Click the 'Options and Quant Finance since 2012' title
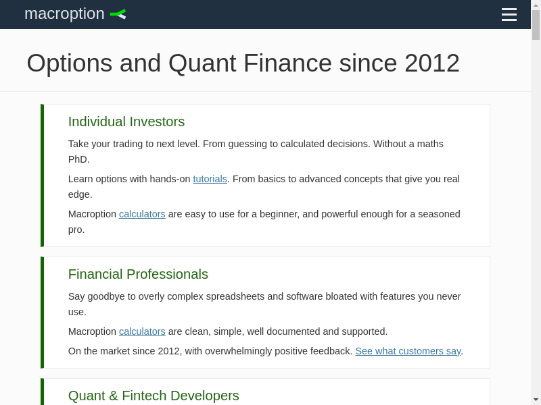Viewport: 541px width, 405px height. click(243, 63)
